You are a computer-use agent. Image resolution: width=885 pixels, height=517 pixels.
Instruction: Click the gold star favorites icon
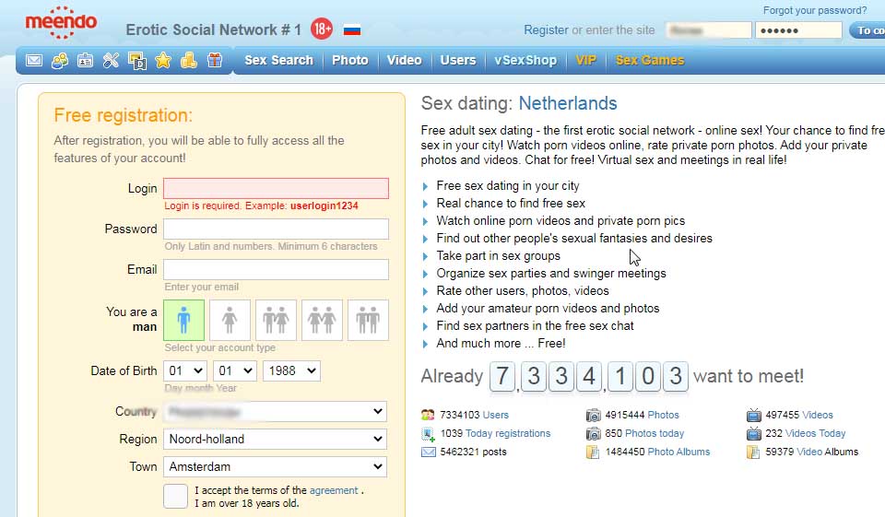click(163, 61)
